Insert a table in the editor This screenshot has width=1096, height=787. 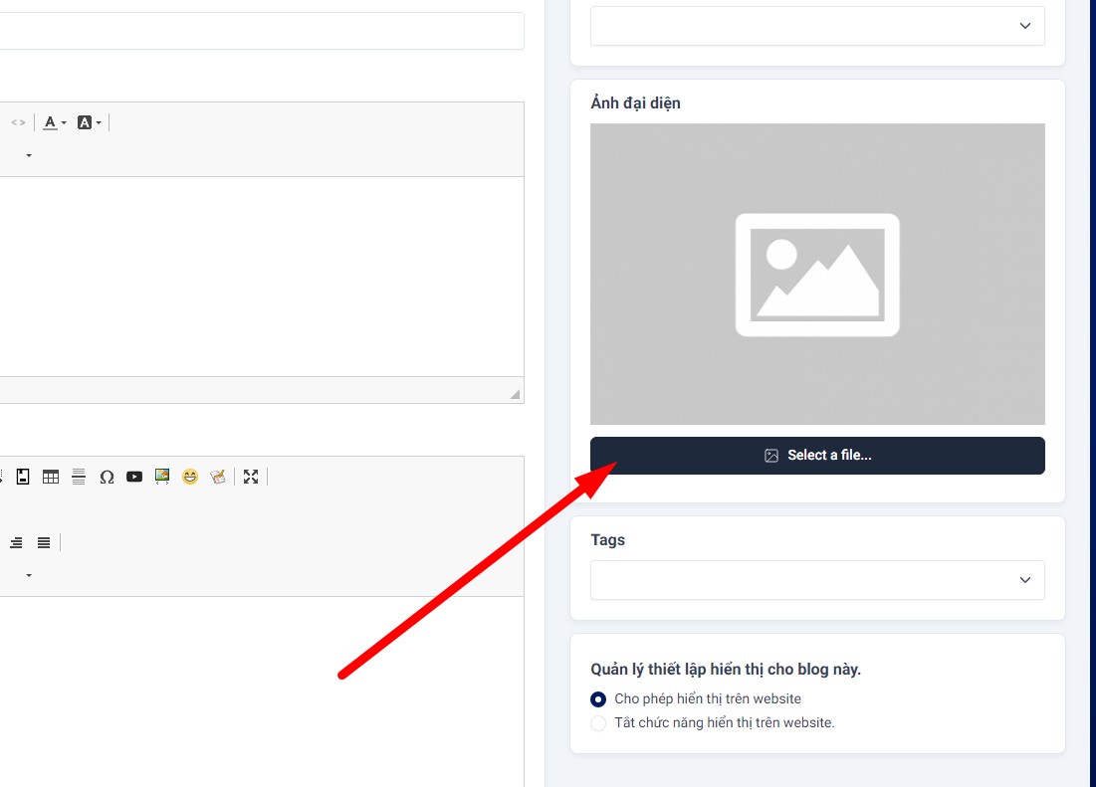[x=51, y=477]
